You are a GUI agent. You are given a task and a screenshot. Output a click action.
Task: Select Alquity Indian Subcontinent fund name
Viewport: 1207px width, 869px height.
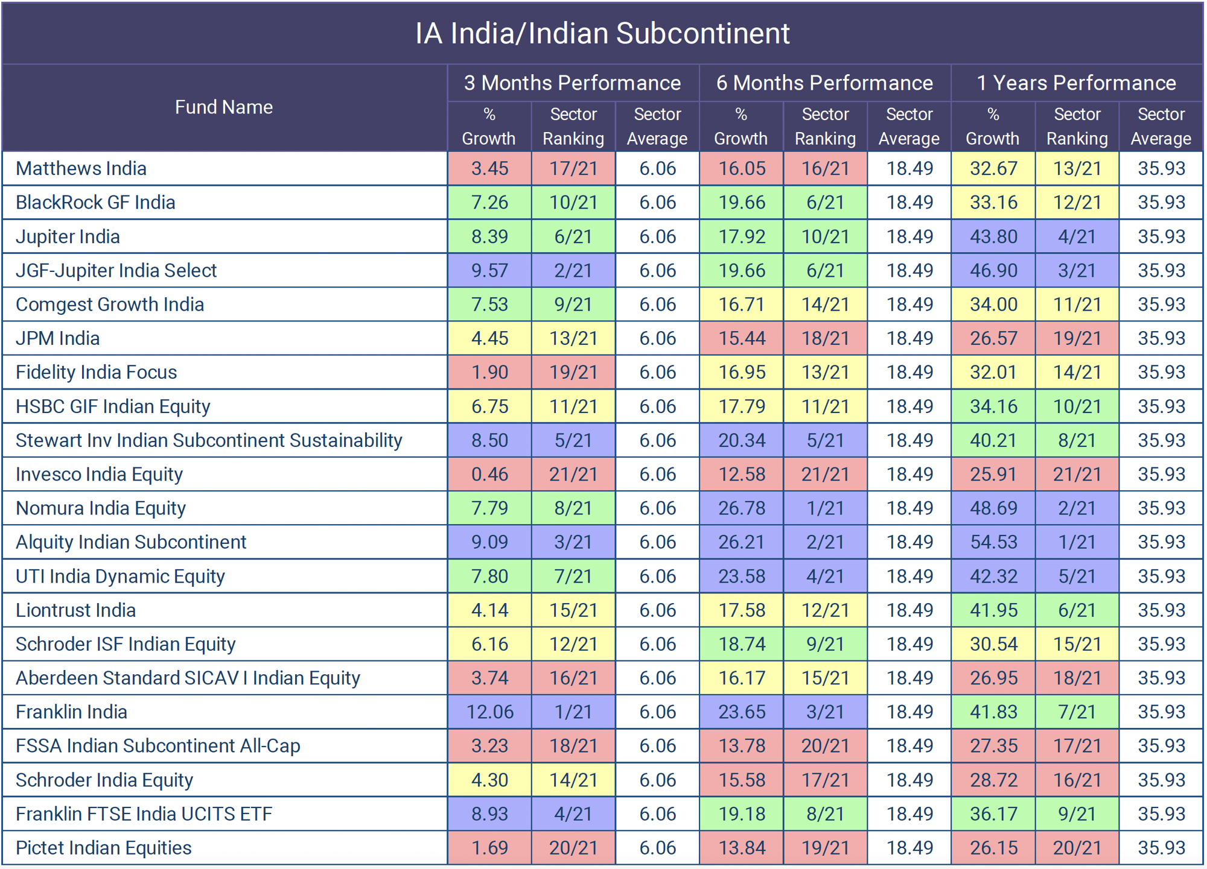[x=131, y=542]
